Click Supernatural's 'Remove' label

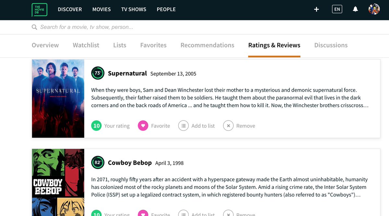click(246, 126)
